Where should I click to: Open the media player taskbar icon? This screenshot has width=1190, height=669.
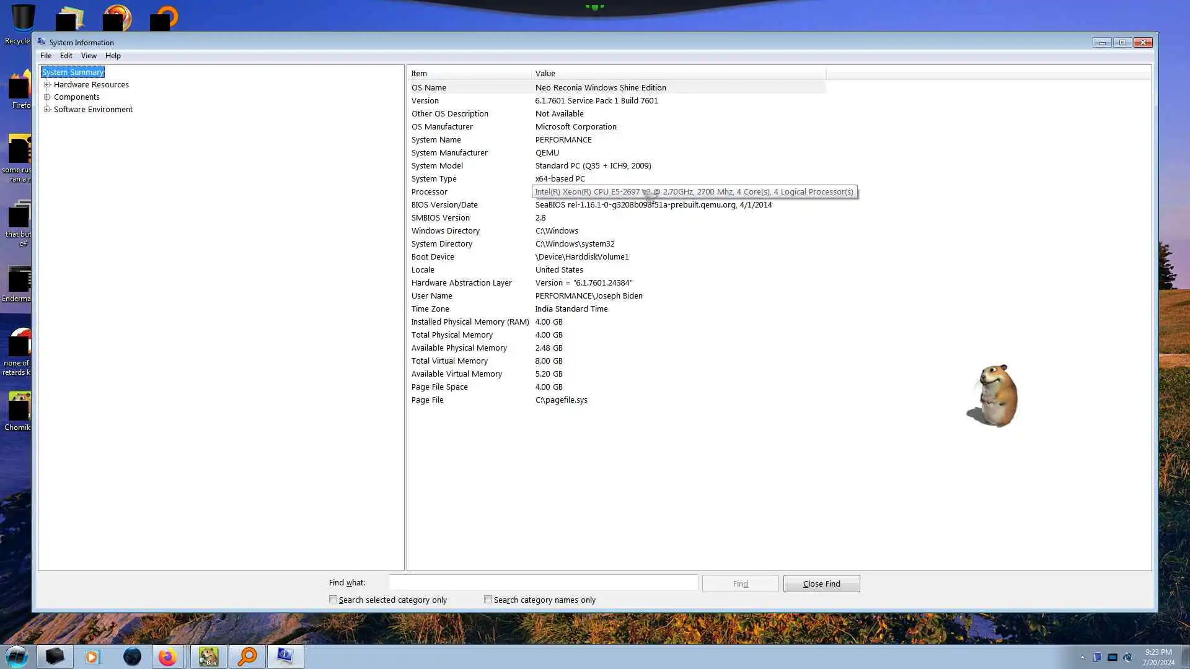pos(92,657)
